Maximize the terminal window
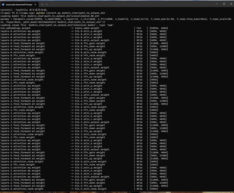 pos(224,4)
